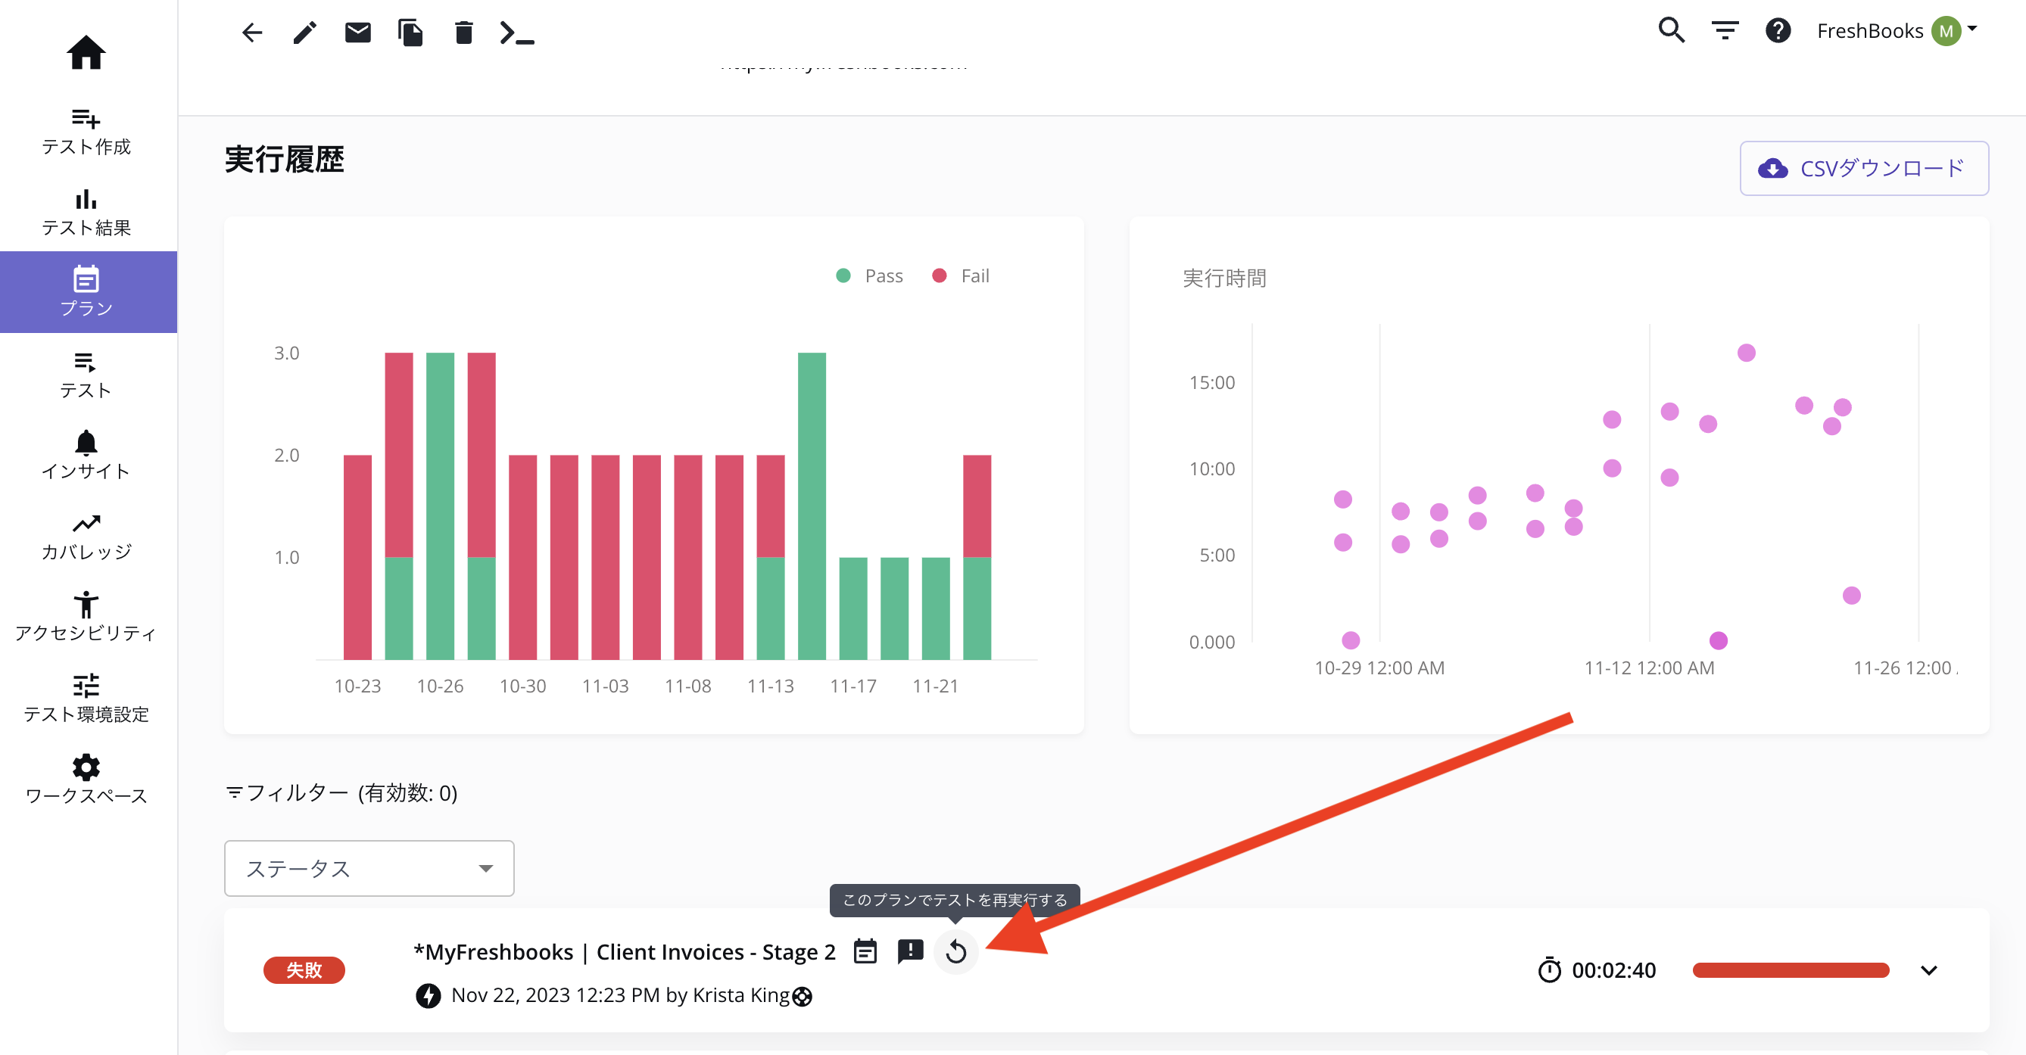This screenshot has width=2026, height=1055.
Task: Click the copy plan icon
Action: [410, 33]
